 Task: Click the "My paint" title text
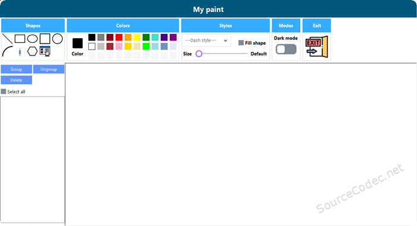point(208,10)
